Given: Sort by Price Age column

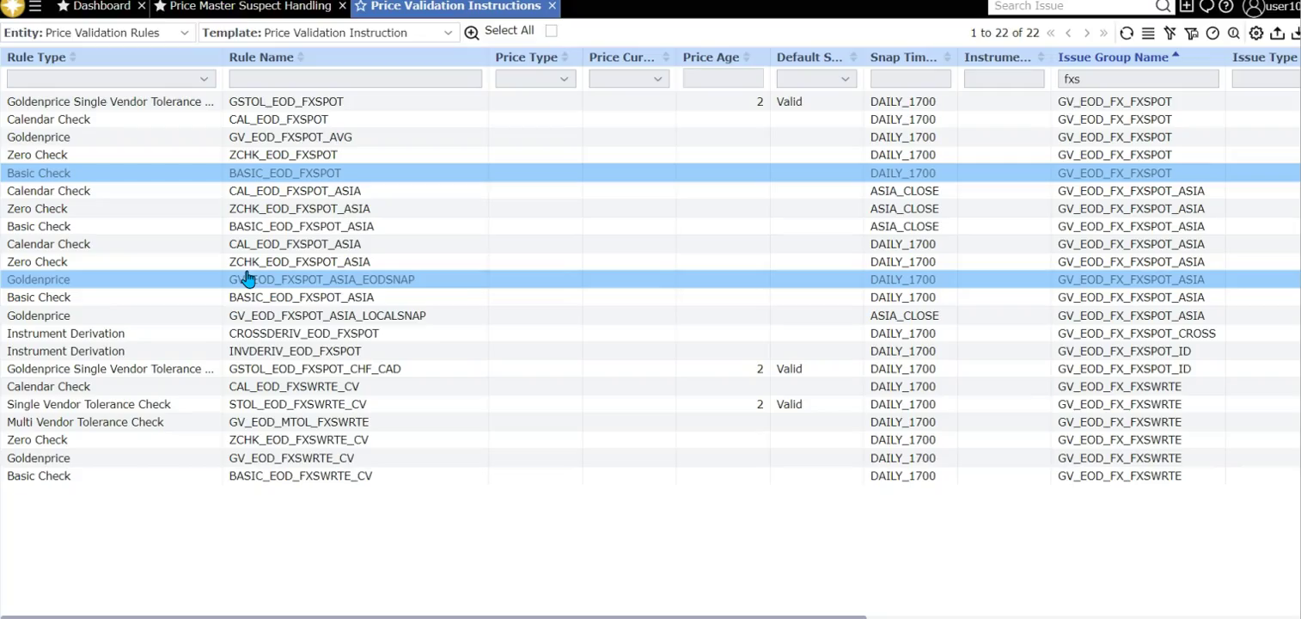Looking at the screenshot, I should tap(711, 57).
